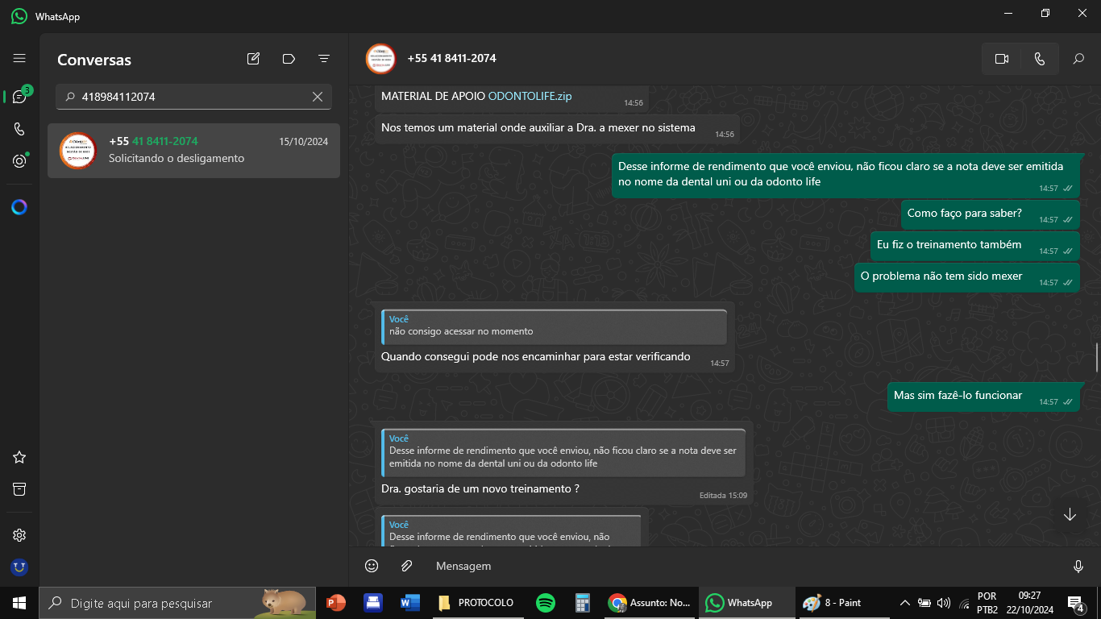This screenshot has height=619, width=1101.
Task: Open the ODONTOLIFE.zip attachment link
Action: click(x=530, y=96)
